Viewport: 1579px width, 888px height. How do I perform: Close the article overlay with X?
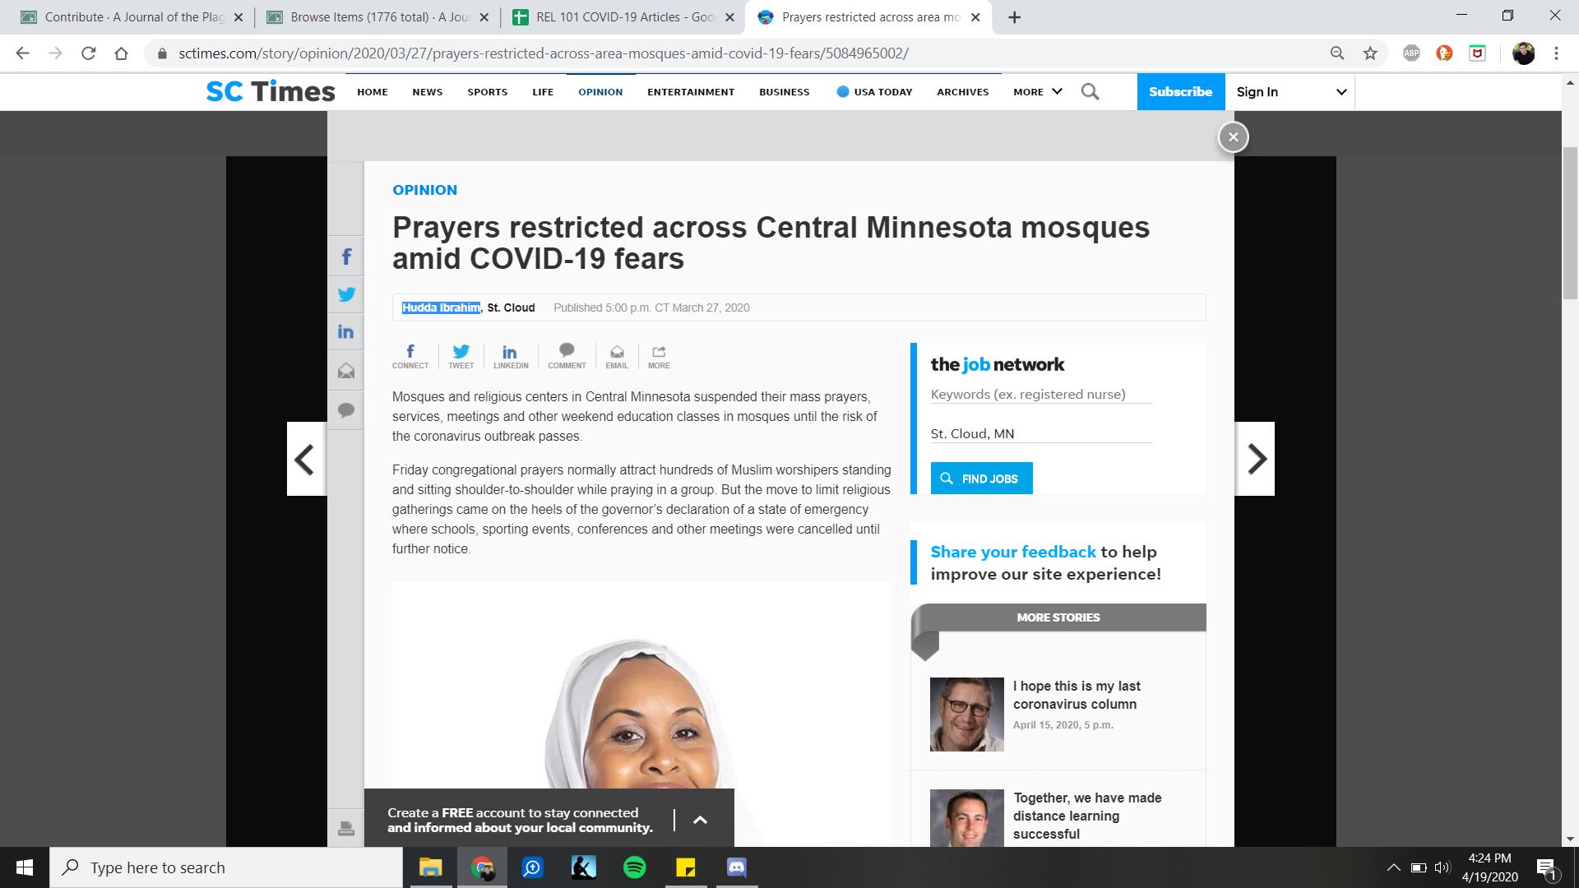1233,136
